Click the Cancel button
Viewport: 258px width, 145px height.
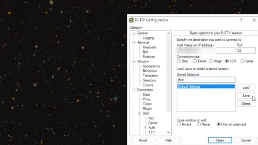pyautogui.click(x=246, y=140)
